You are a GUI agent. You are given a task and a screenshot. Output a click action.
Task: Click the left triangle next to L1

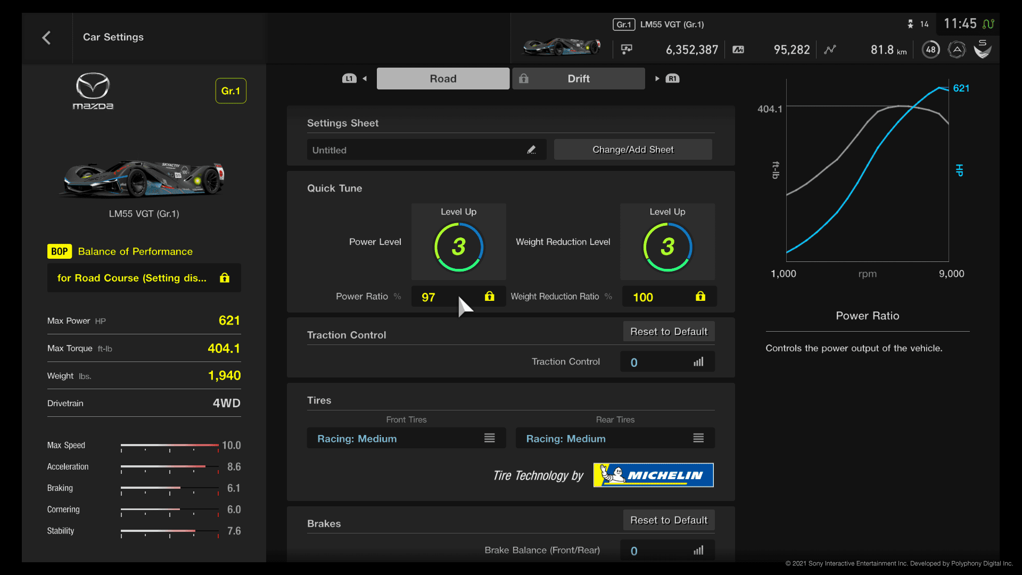tap(365, 79)
